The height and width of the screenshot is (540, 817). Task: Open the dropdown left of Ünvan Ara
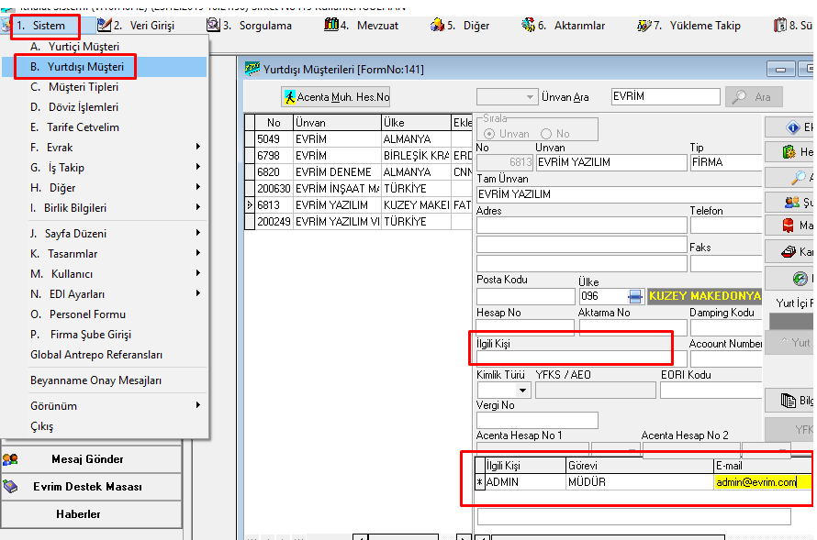[x=530, y=97]
